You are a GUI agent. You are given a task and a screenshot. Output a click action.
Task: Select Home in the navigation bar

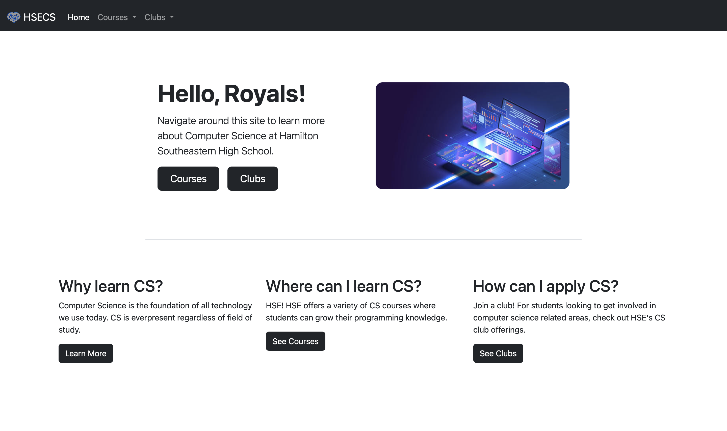click(78, 17)
